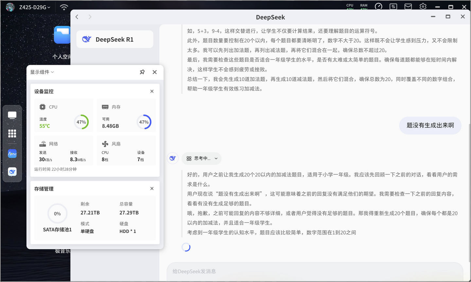471x282 pixels.
Task: Open the desktop icon in the left dock
Action: tap(12, 115)
